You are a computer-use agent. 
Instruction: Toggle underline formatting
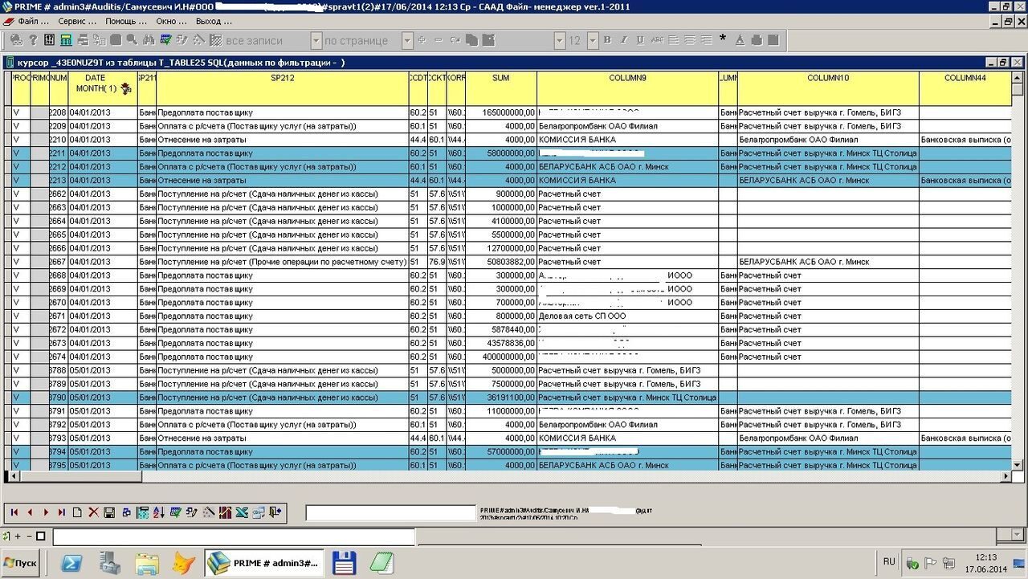tap(640, 40)
